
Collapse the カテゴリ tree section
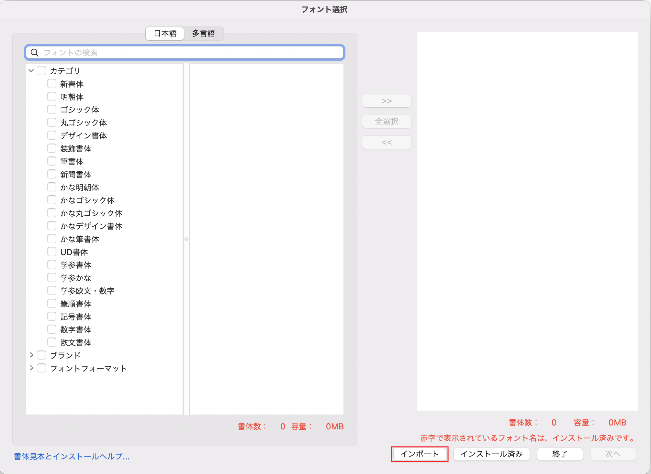point(31,70)
